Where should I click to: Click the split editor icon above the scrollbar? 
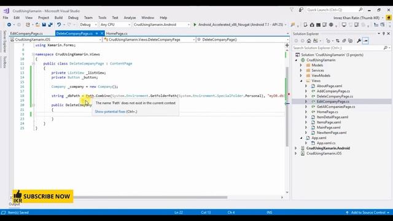point(287,45)
